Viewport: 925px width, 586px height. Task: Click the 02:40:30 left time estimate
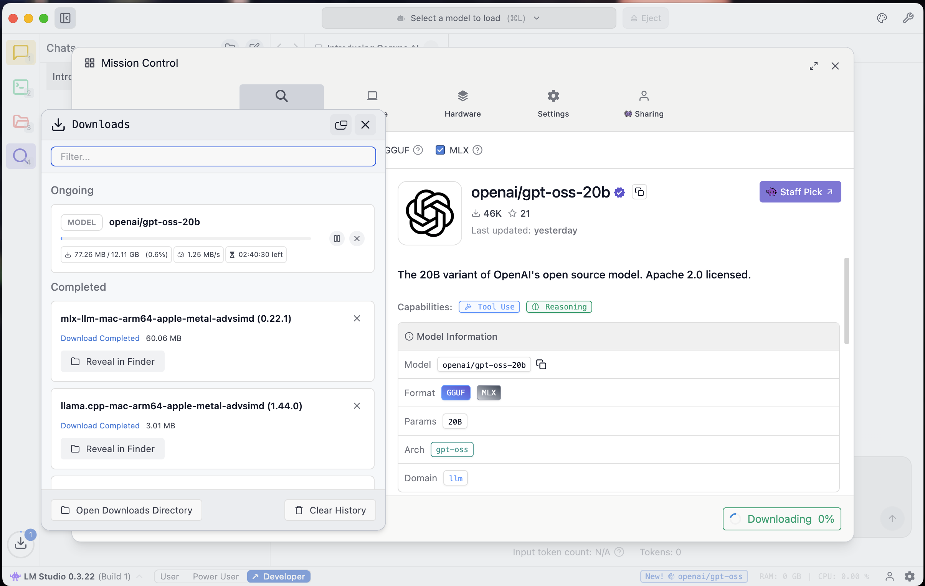(x=256, y=255)
